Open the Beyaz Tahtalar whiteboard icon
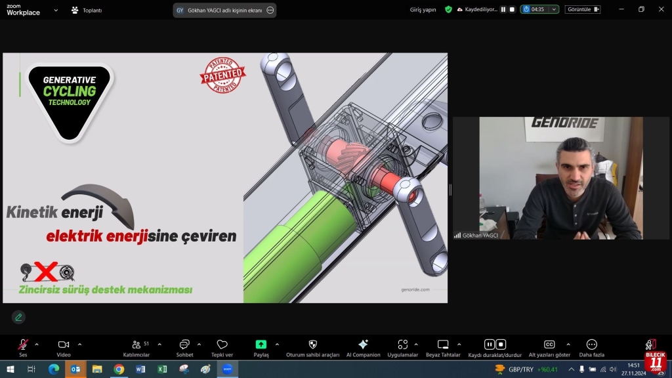The width and height of the screenshot is (672, 378). [x=443, y=345]
